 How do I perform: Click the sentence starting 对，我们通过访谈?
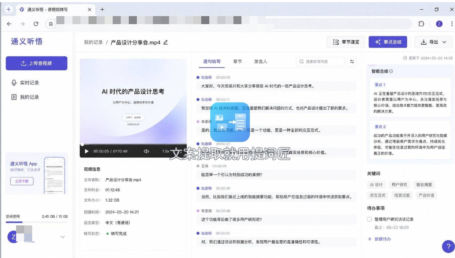261,242
